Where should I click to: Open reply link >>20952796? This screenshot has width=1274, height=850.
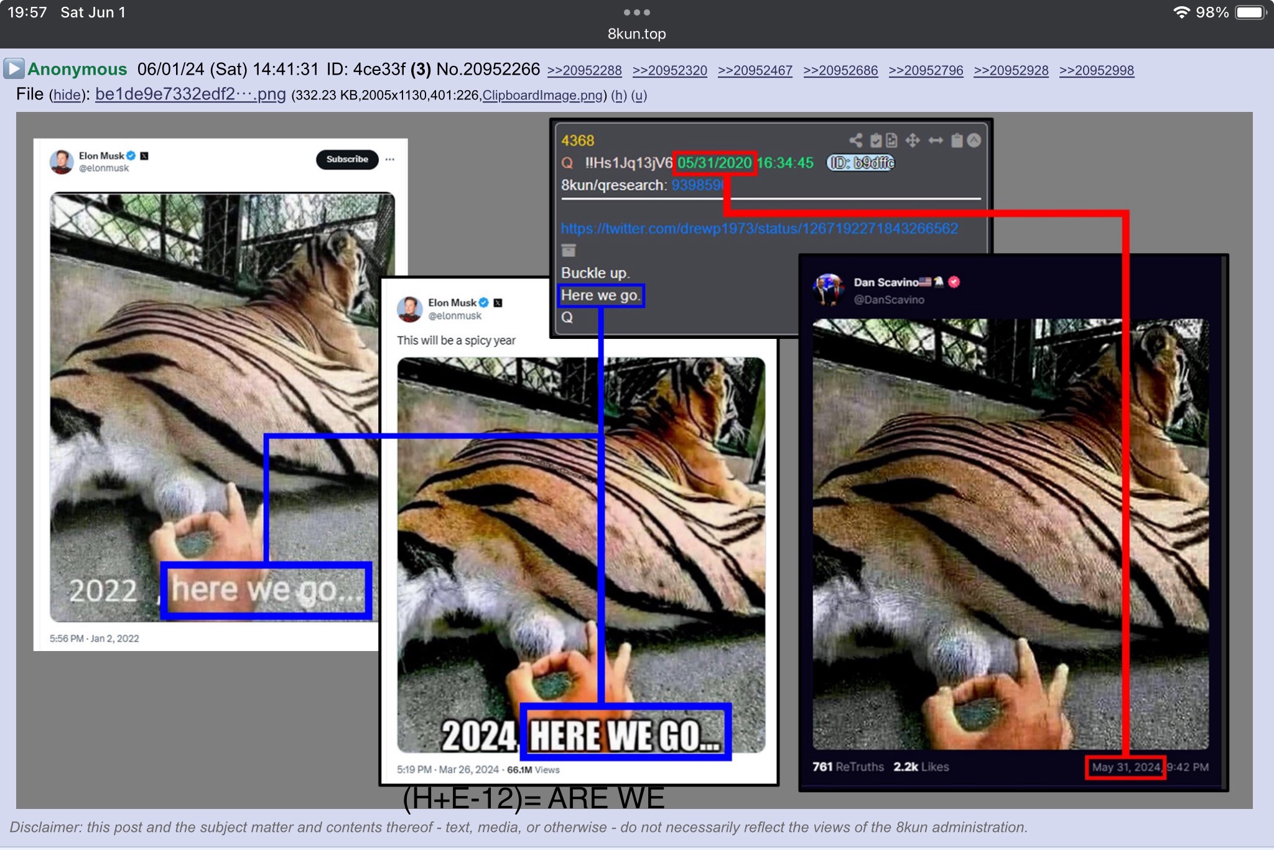point(926,70)
